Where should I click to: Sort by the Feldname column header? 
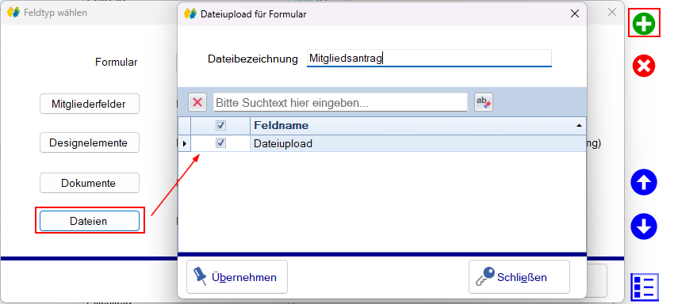click(418, 125)
